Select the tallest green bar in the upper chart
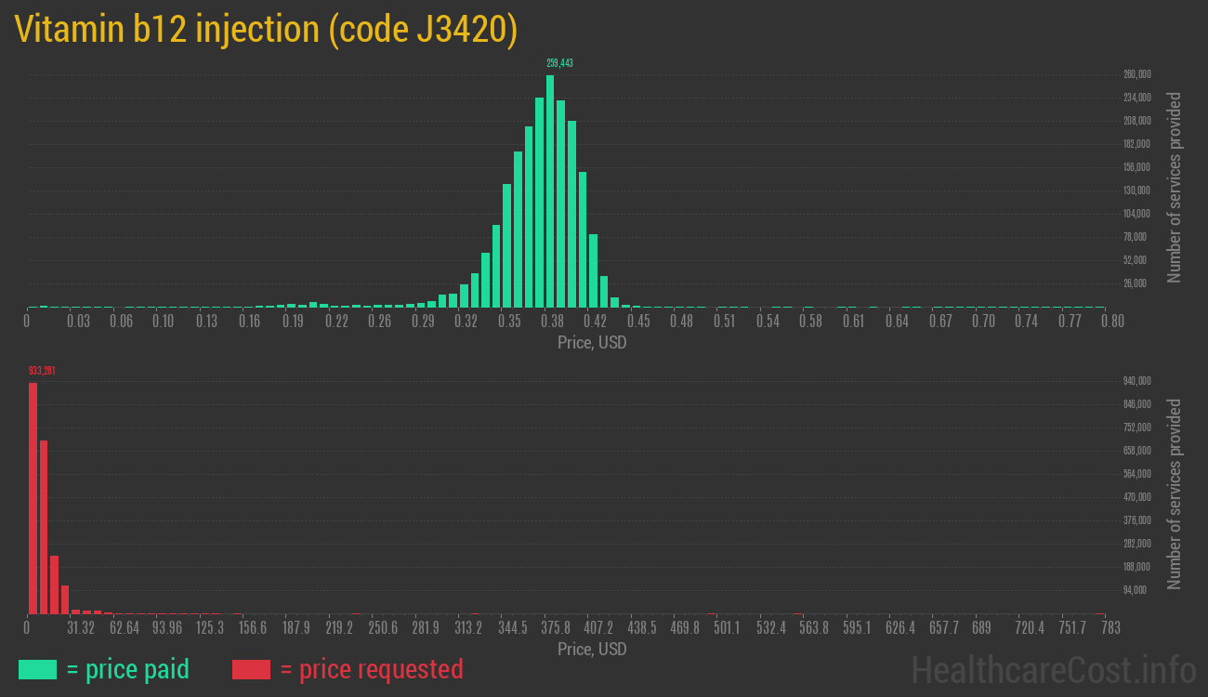 point(550,191)
